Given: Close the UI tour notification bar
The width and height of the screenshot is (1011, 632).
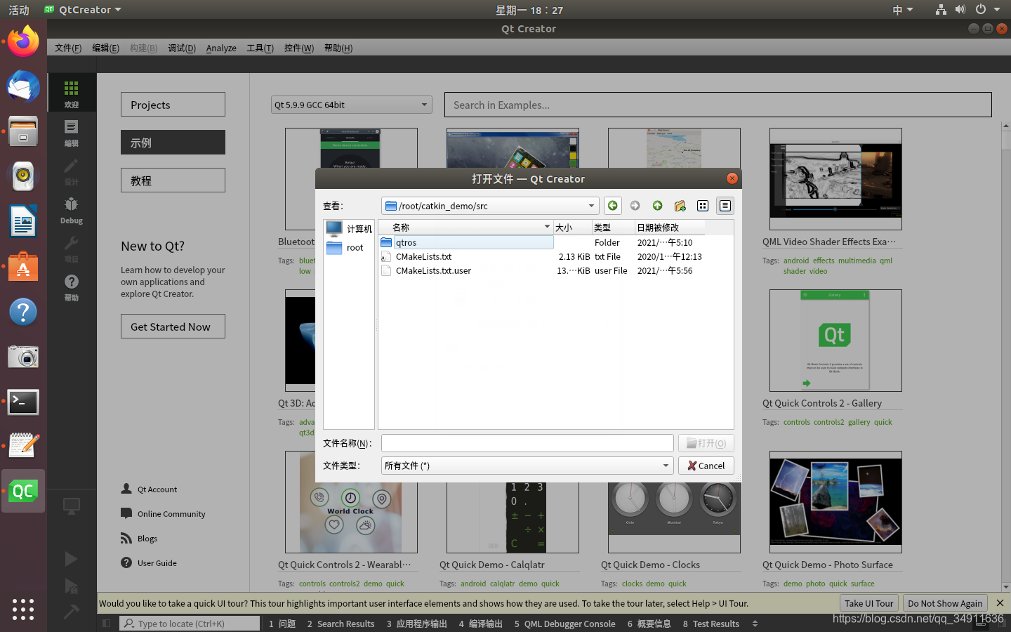Looking at the screenshot, I should pos(1000,603).
